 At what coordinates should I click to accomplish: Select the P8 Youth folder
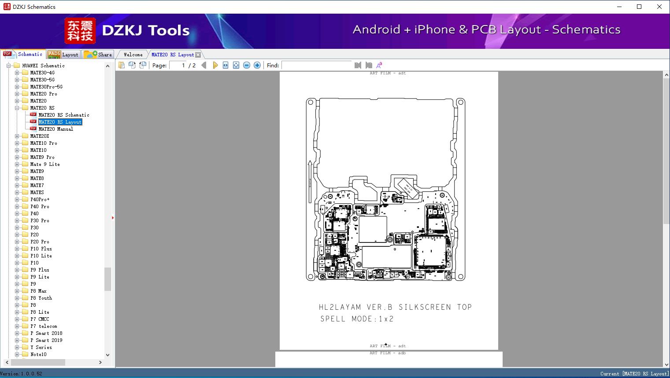[x=41, y=298]
